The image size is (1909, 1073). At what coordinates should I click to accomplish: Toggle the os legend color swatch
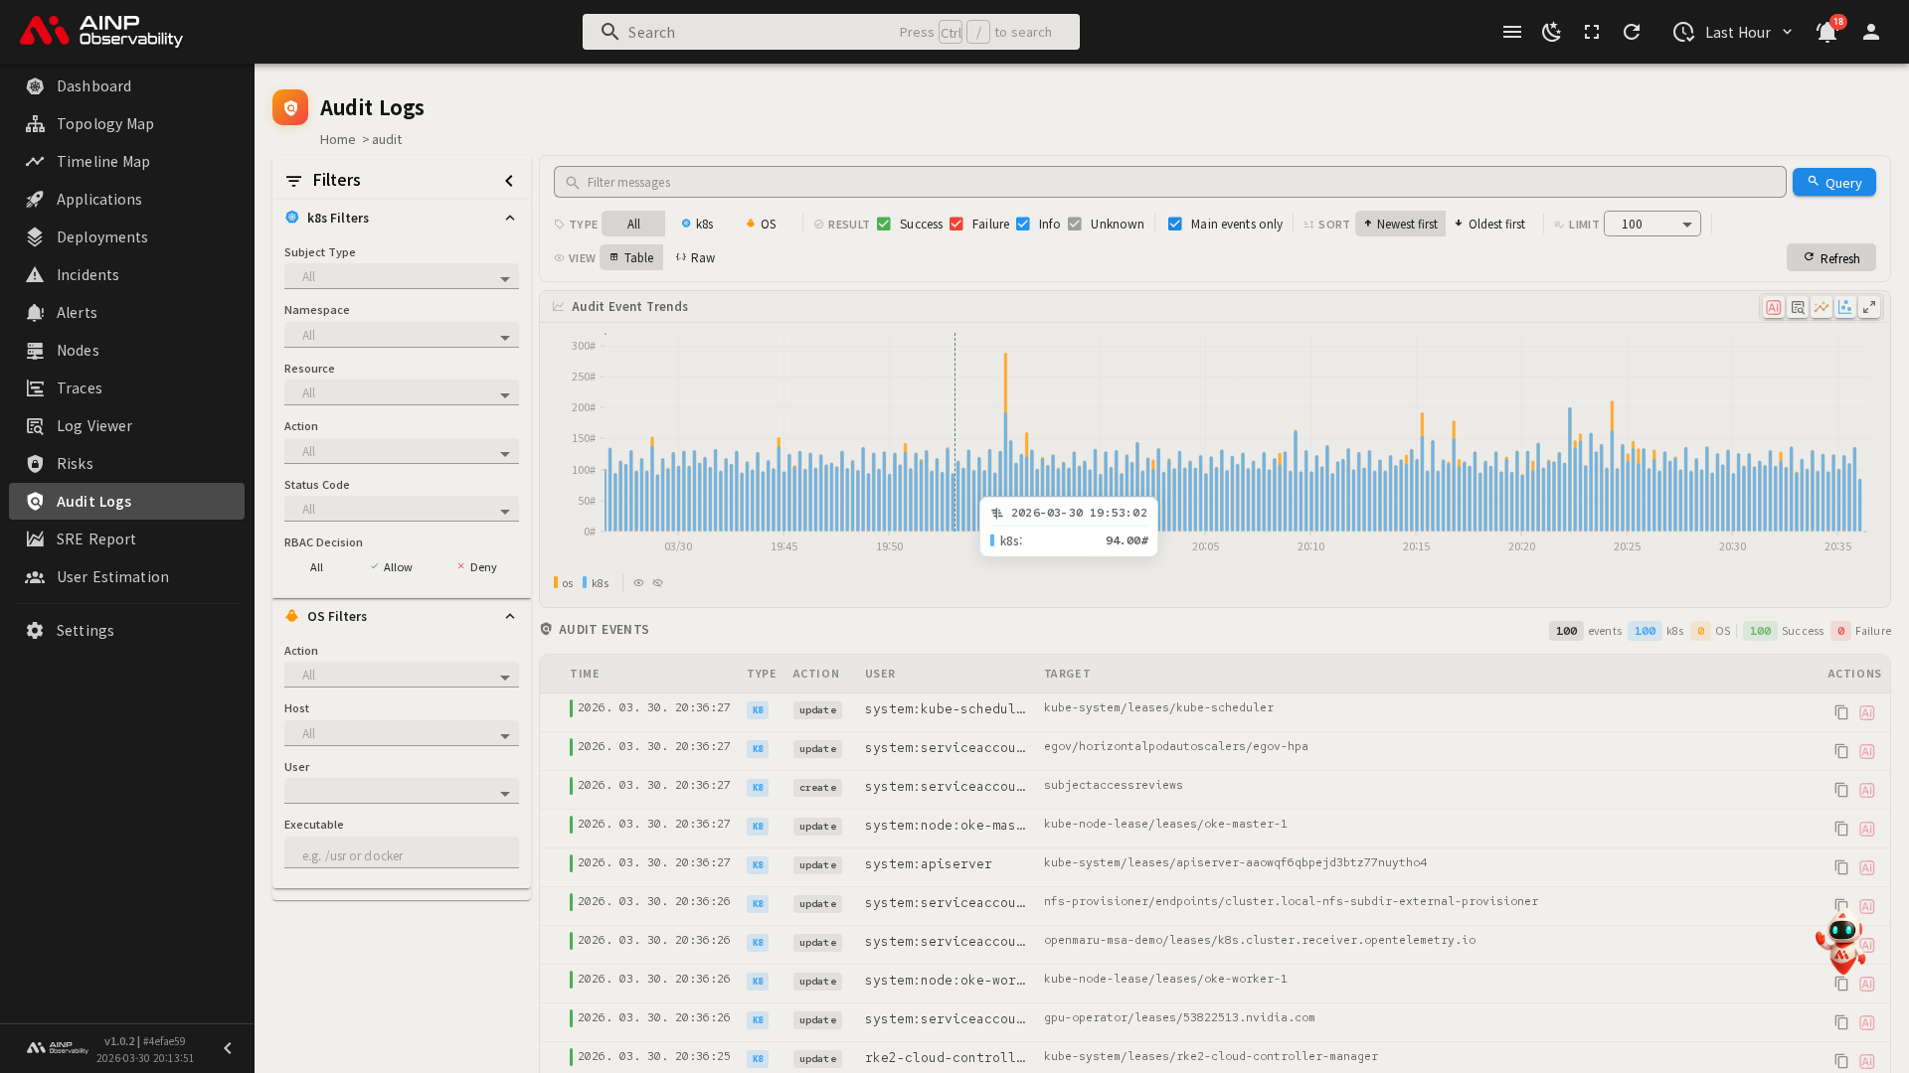[x=557, y=583]
